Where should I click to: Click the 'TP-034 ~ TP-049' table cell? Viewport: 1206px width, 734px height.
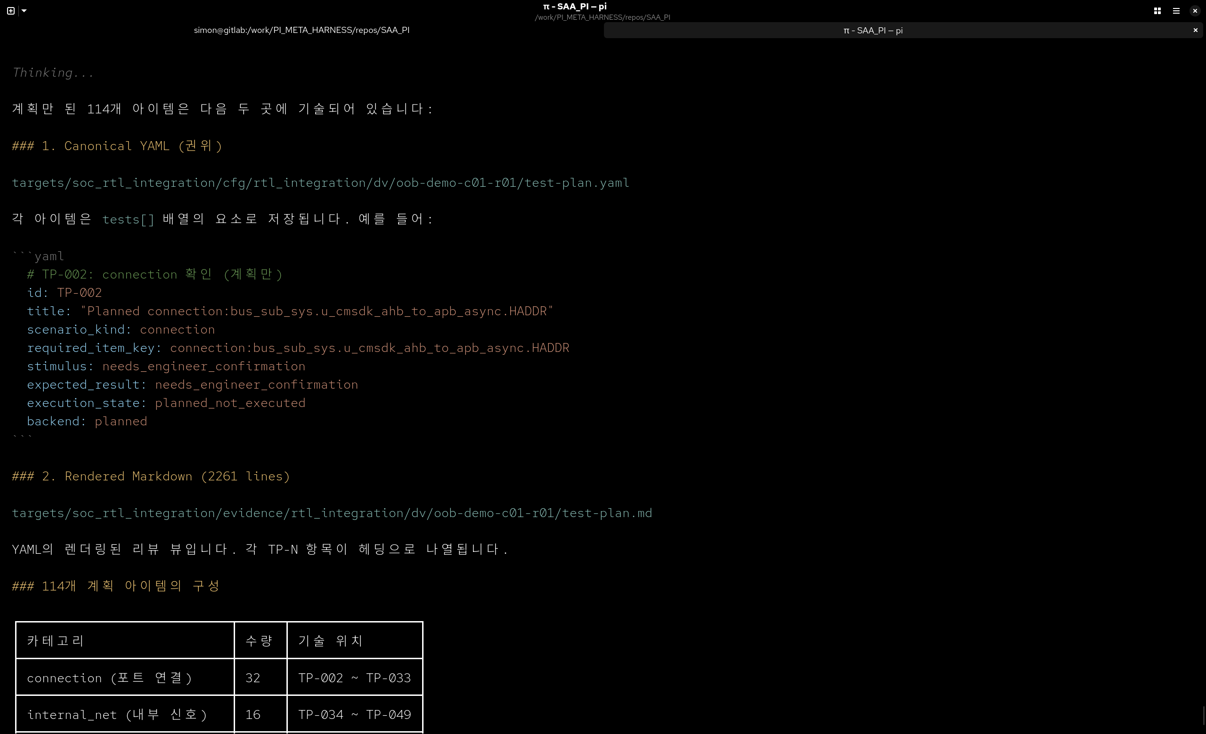(x=355, y=714)
